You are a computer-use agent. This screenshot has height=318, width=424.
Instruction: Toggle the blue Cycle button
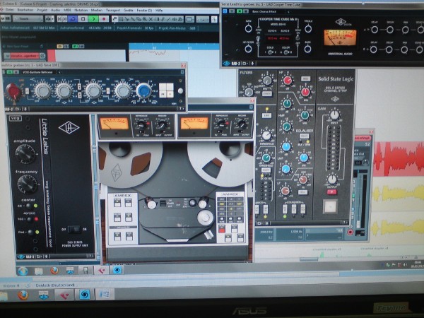point(73,18)
